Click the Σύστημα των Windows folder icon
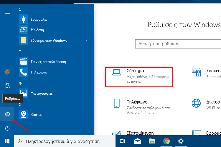221x147 pixels. pyautogui.click(x=24, y=40)
